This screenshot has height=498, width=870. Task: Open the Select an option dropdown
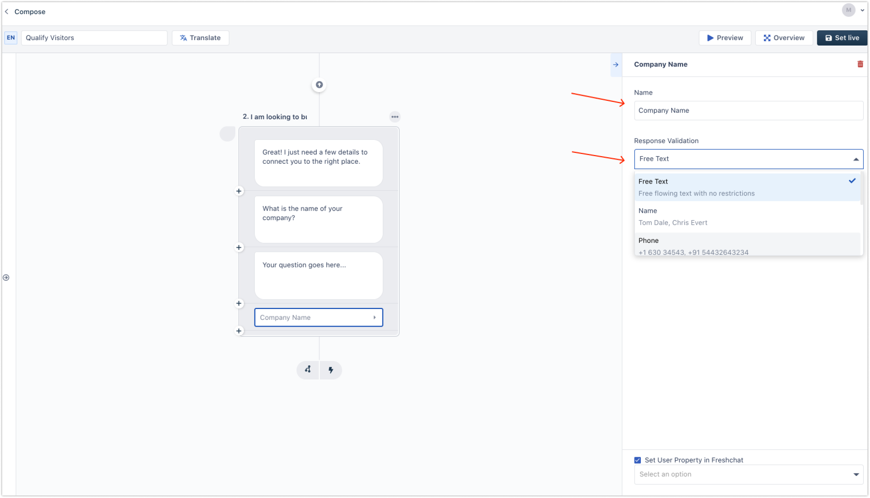point(748,474)
